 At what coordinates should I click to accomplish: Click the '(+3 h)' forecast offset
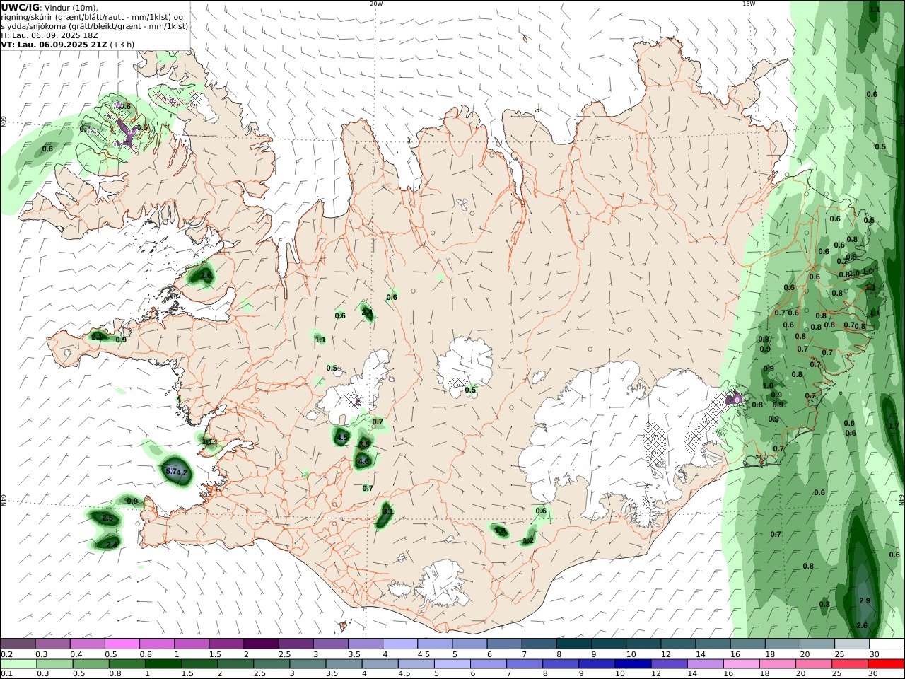[x=122, y=44]
